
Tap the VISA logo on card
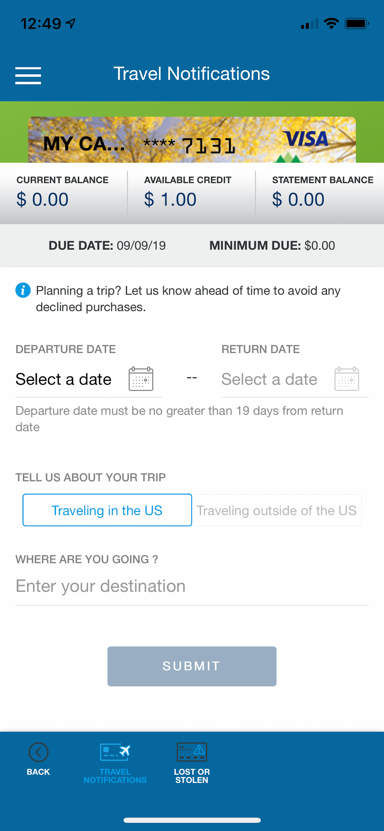click(305, 139)
